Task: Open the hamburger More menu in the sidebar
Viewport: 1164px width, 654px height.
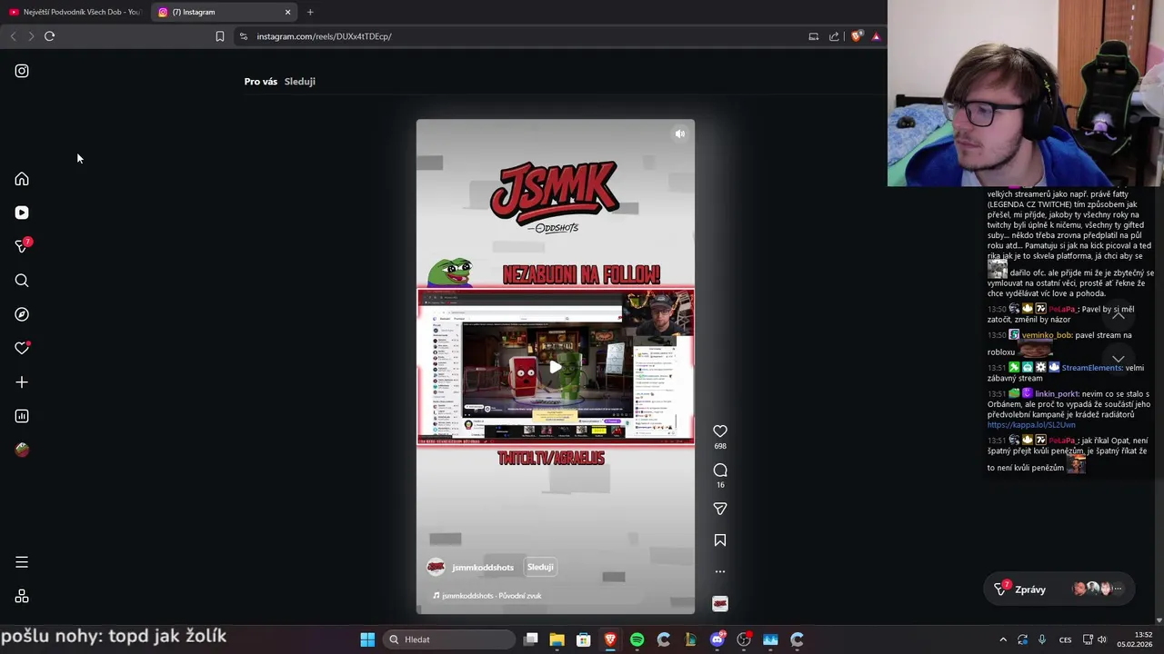Action: click(x=22, y=562)
